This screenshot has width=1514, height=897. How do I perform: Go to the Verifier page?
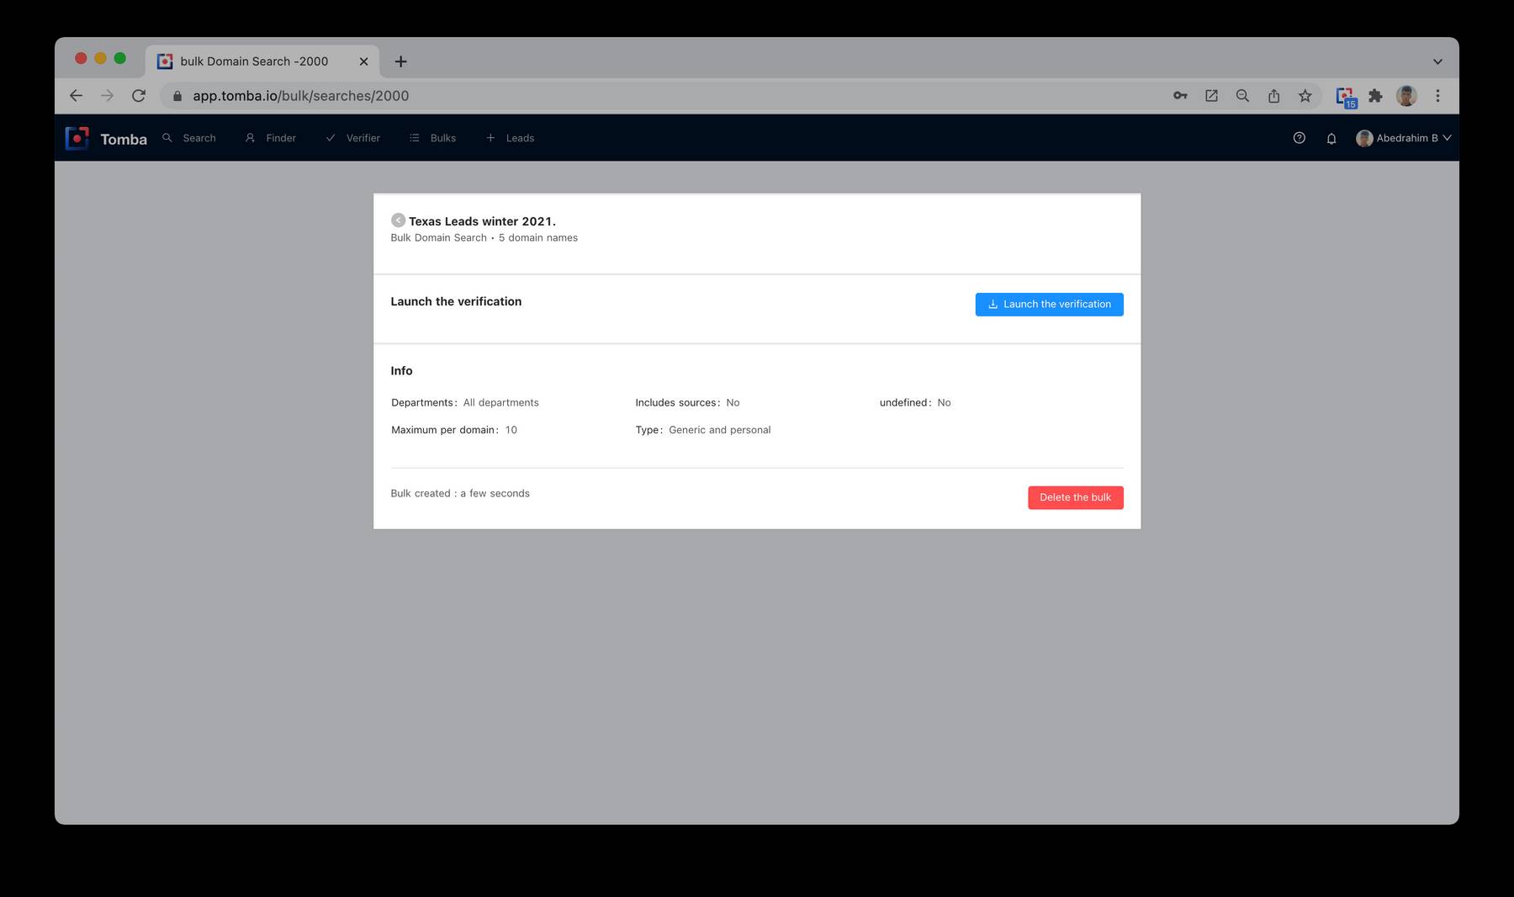[353, 138]
